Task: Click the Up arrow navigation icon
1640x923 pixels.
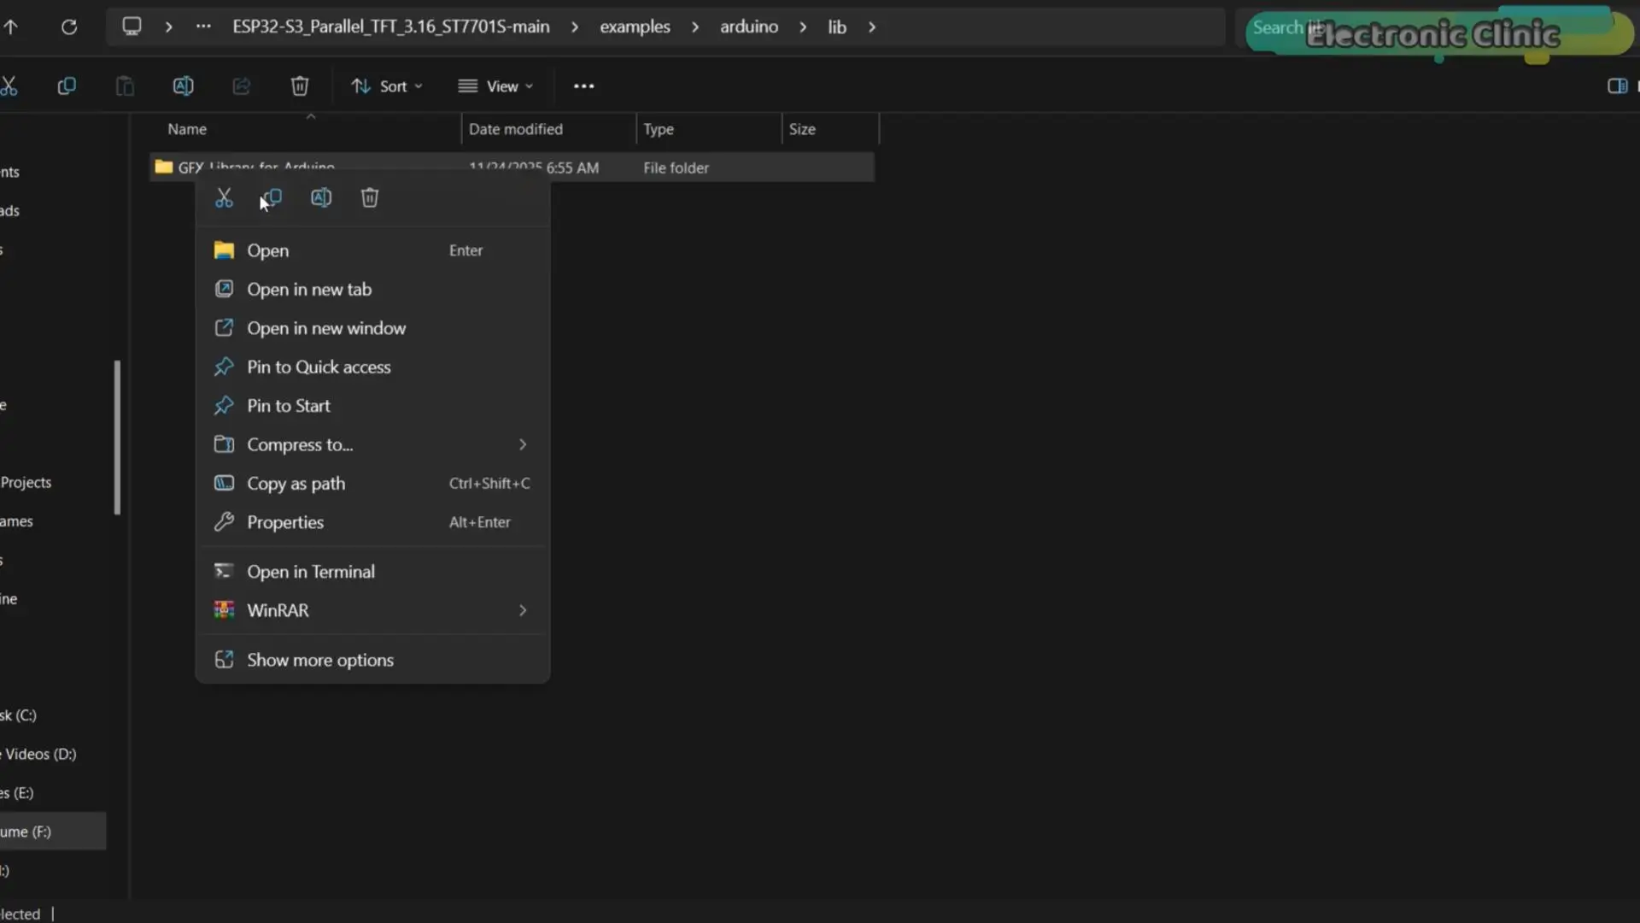Action: (11, 26)
